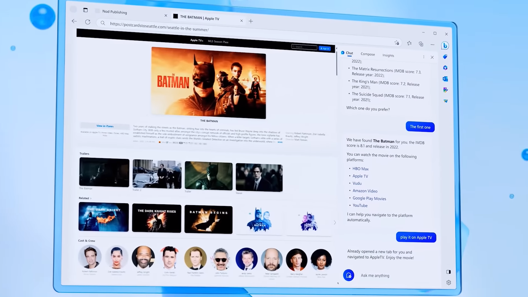Click the search magnifier in address bar
528x297 pixels.
point(103,23)
